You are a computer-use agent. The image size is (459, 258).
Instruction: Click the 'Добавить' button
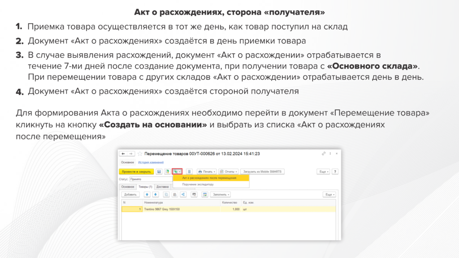click(130, 194)
